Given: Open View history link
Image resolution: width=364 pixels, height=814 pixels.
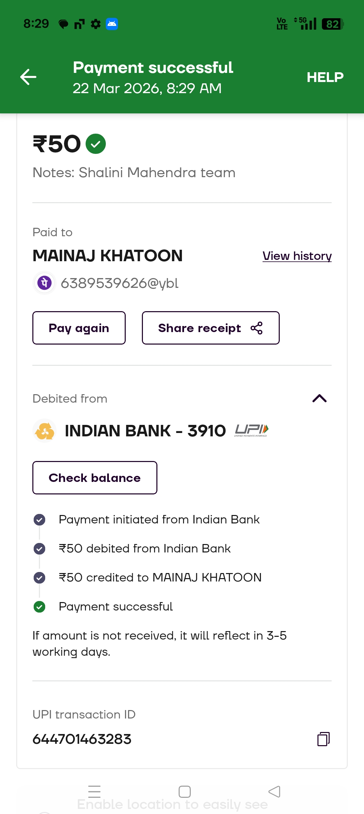Looking at the screenshot, I should pyautogui.click(x=297, y=256).
